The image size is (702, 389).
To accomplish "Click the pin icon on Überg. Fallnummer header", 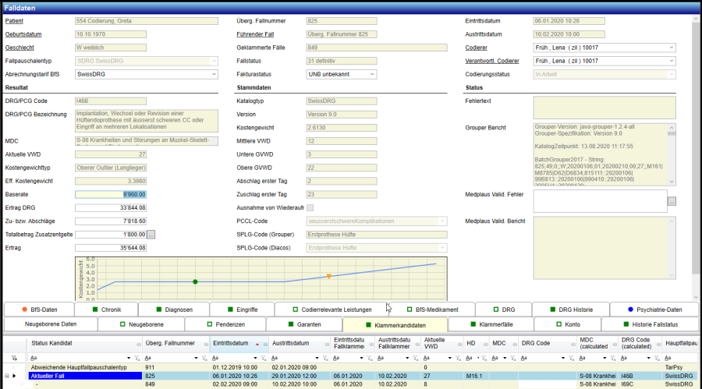I will click(205, 343).
